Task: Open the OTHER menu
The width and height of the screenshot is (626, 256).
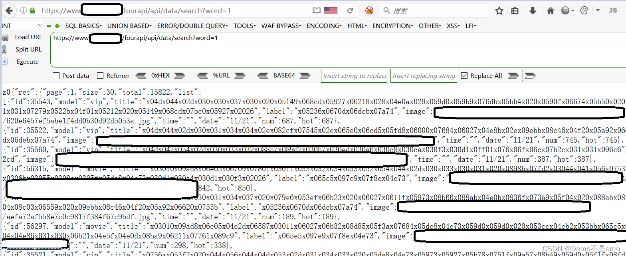Action: tap(430, 26)
